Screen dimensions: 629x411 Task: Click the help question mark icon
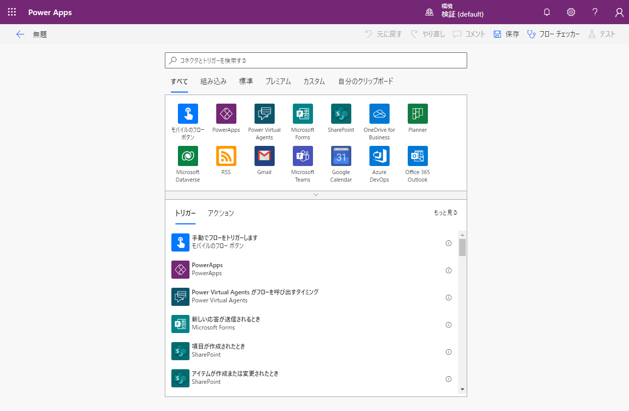pyautogui.click(x=595, y=12)
